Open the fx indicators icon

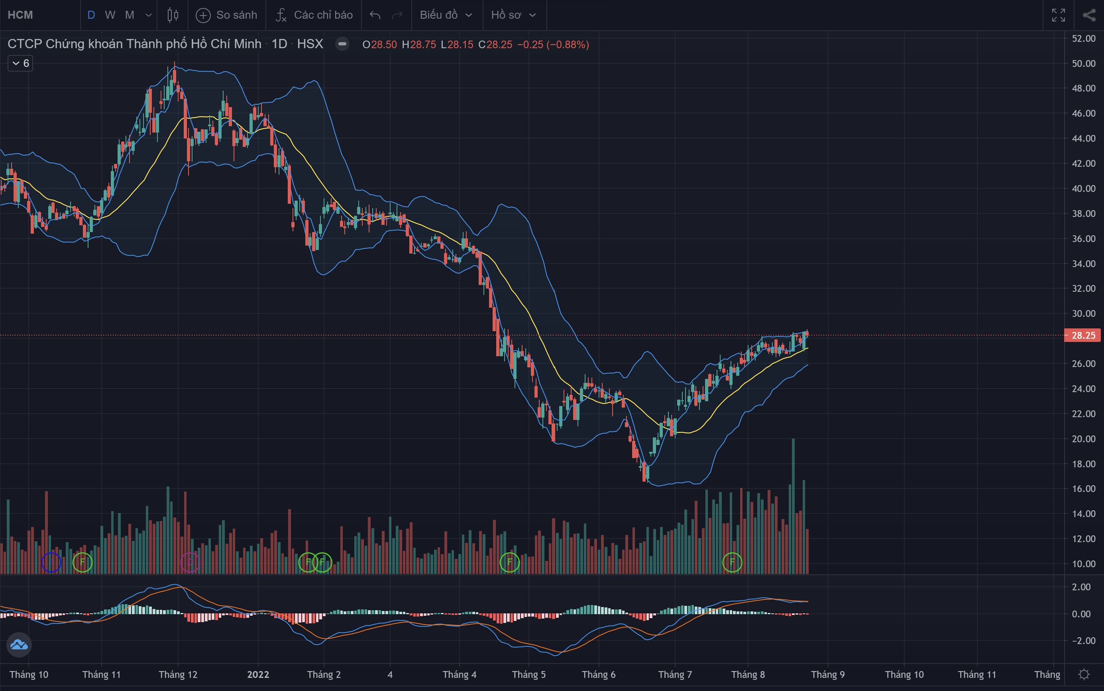pos(281,15)
